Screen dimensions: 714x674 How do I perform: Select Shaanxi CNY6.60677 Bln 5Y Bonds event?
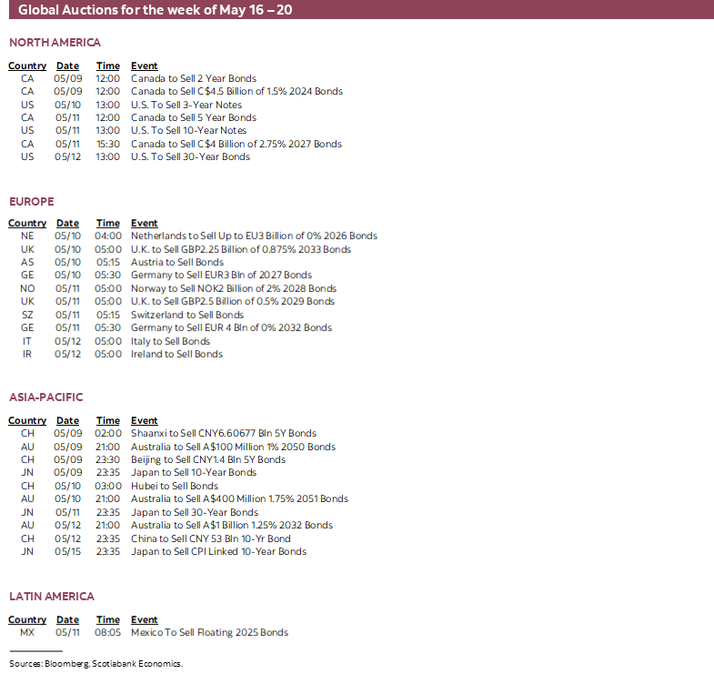click(x=224, y=434)
